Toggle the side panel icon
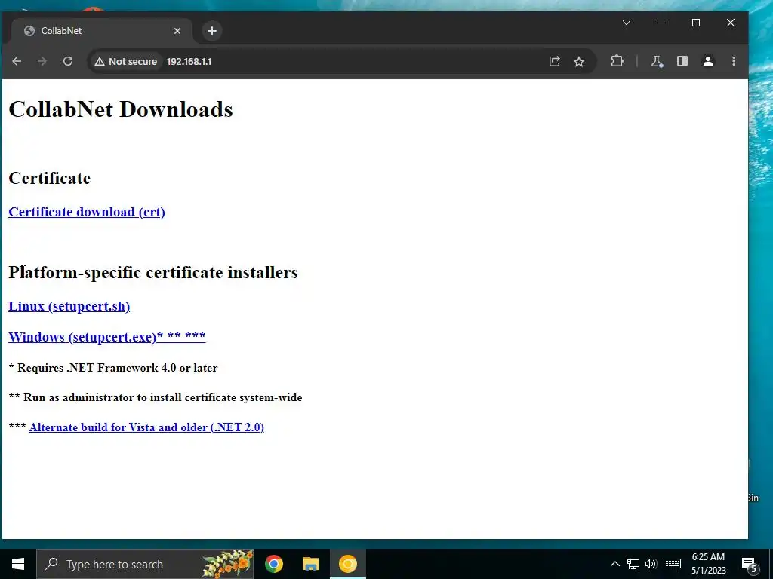The image size is (773, 579). click(682, 61)
